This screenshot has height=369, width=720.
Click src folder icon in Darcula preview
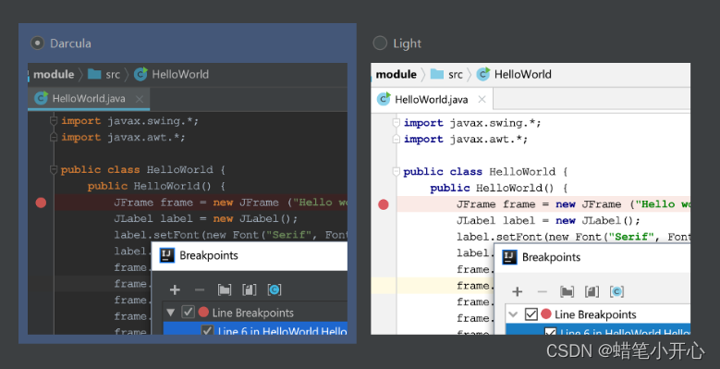pyautogui.click(x=94, y=74)
